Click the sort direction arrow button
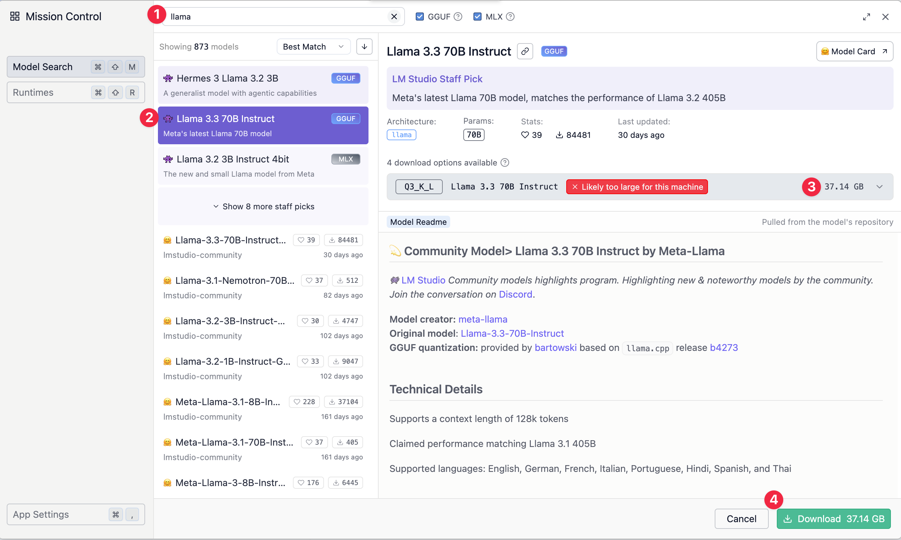The height and width of the screenshot is (540, 901). (364, 47)
